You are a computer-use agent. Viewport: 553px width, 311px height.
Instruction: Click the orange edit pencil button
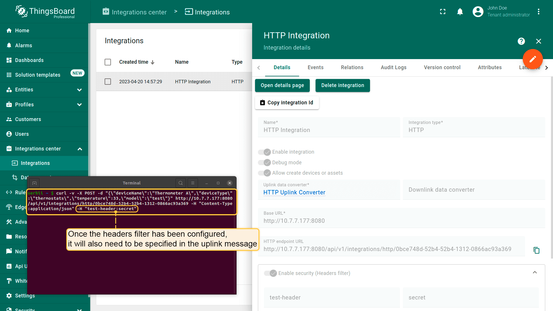(533, 59)
